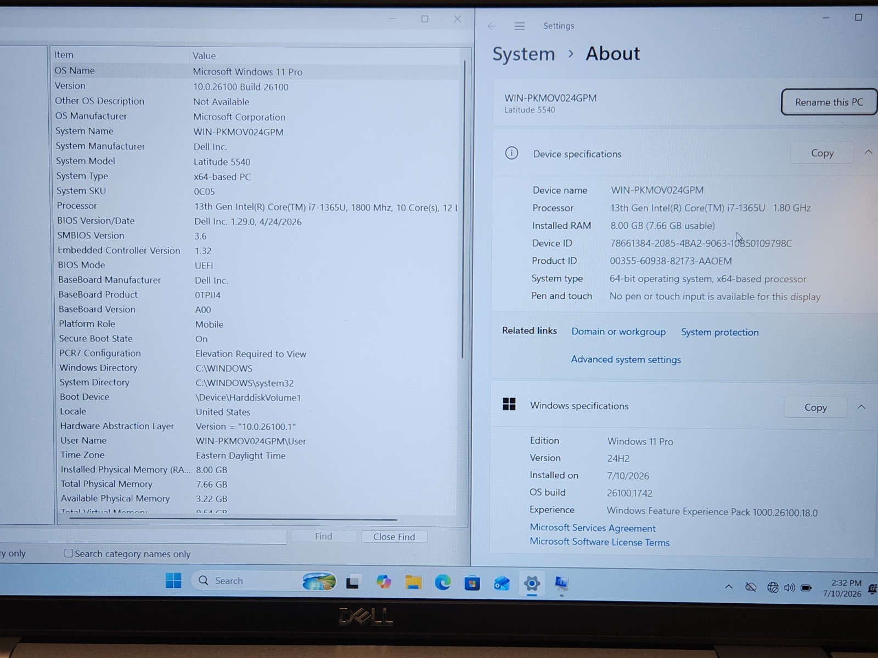Click the Device ID value in Settings
Image resolution: width=878 pixels, height=658 pixels.
[x=701, y=243]
